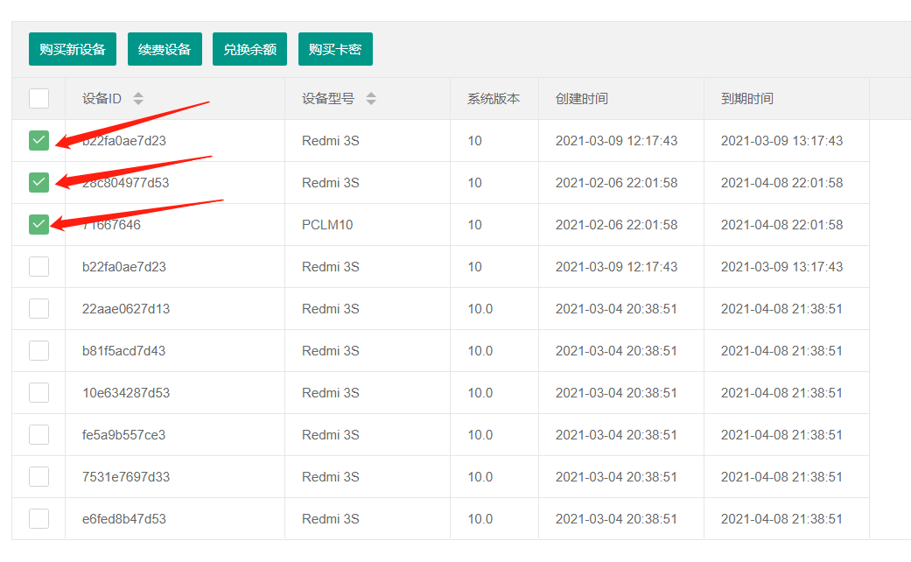
Task: Click device ID 7531e7697d33
Action: coord(126,476)
